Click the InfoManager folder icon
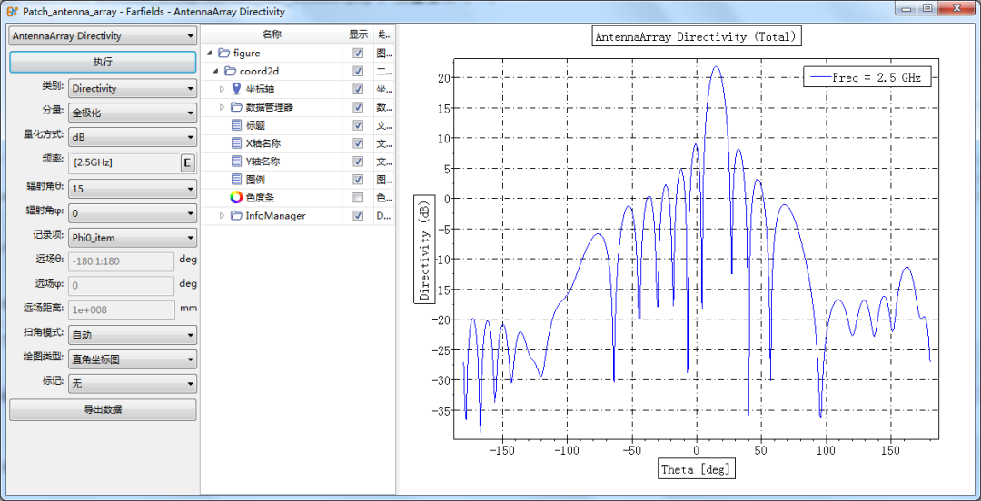The image size is (981, 501). click(236, 216)
